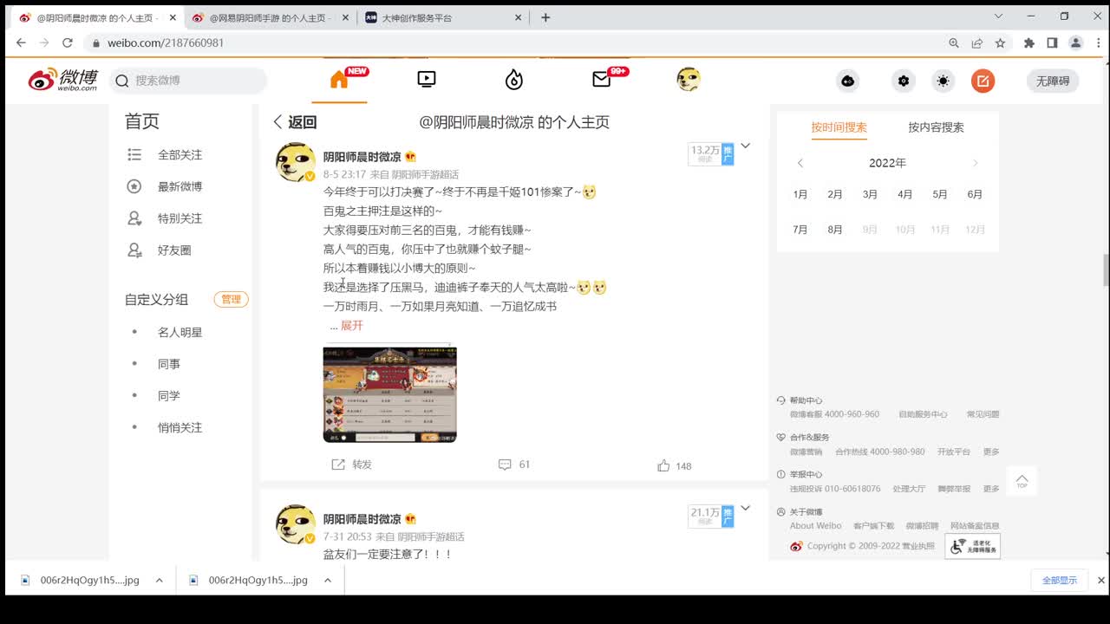The height and width of the screenshot is (624, 1110).
Task: Click the 返回 back link
Action: (x=294, y=121)
